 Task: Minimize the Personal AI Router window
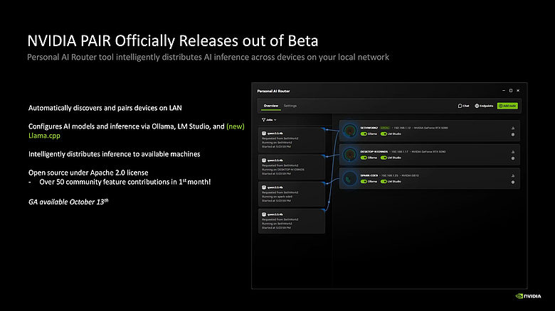point(504,91)
